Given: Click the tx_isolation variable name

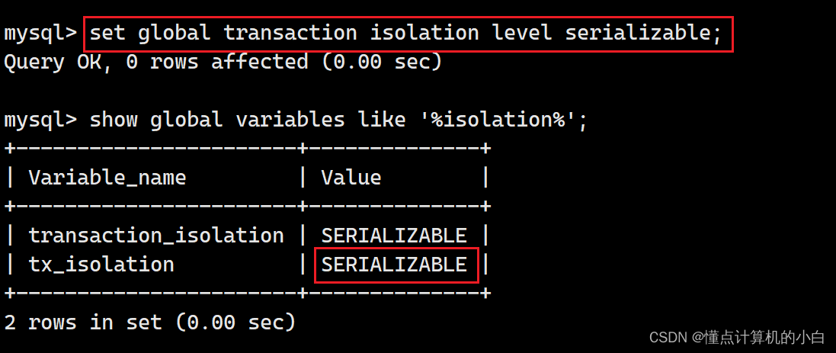Looking at the screenshot, I should 101,265.
